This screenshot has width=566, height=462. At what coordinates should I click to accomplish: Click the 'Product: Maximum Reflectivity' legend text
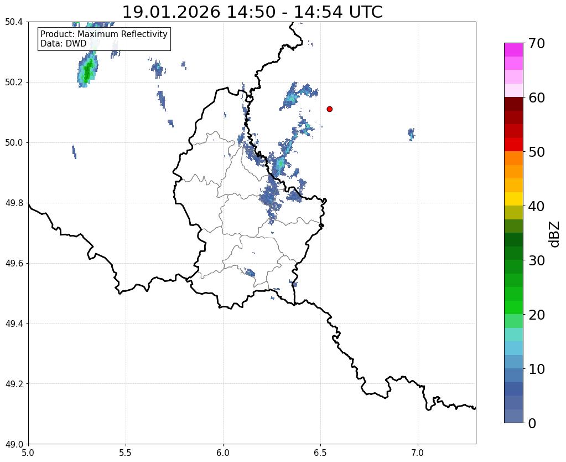click(x=104, y=34)
